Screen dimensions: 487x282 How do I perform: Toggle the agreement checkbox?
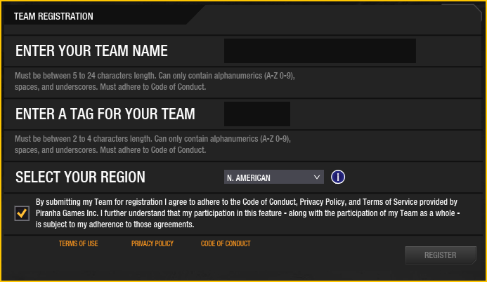coord(22,213)
